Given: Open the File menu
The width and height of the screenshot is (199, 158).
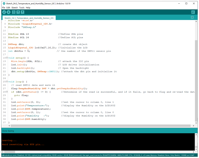Looking at the screenshot, I should [x=4, y=8].
